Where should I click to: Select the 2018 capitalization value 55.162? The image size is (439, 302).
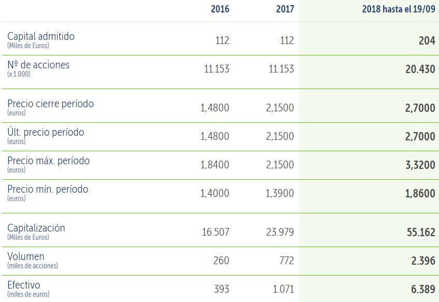(421, 232)
